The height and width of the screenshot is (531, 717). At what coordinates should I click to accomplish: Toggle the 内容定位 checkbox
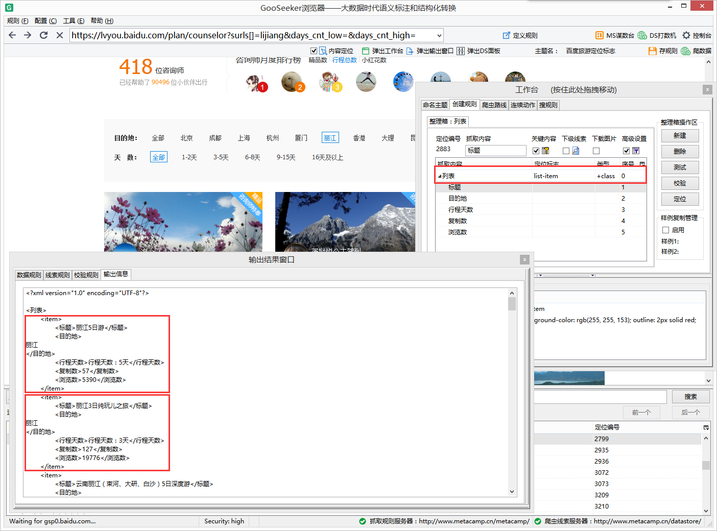click(x=314, y=51)
